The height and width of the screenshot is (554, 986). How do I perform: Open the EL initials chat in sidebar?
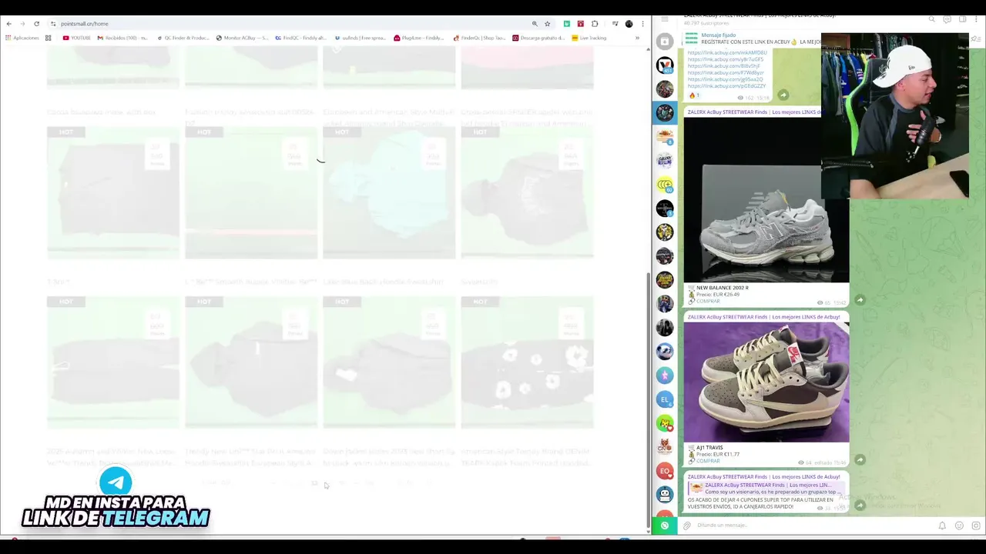[665, 399]
